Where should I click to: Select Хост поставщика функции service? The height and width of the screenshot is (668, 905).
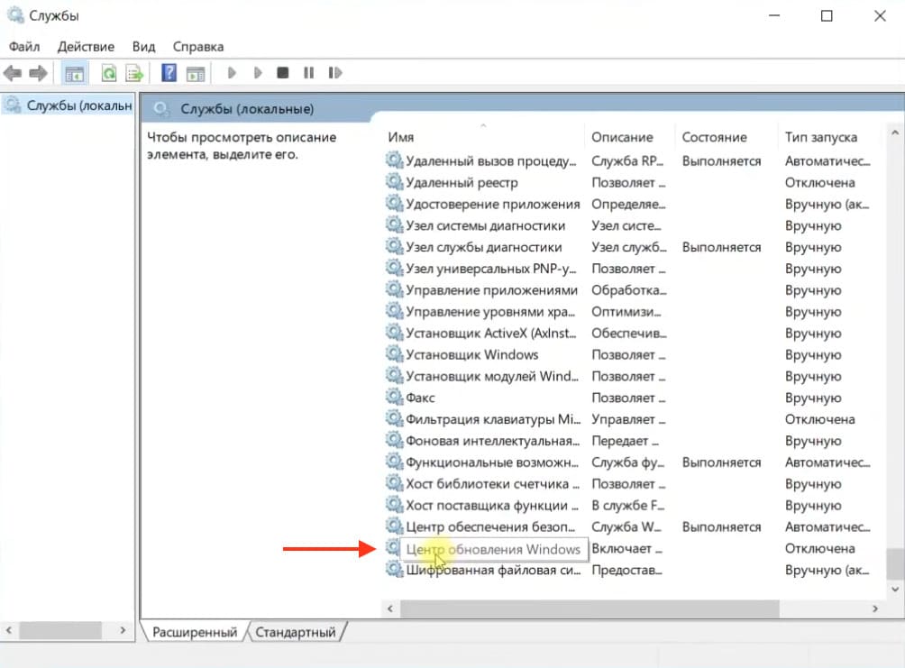tap(628, 506)
